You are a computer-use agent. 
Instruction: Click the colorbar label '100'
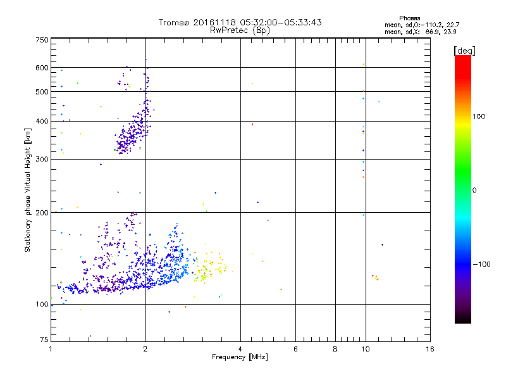pos(479,117)
